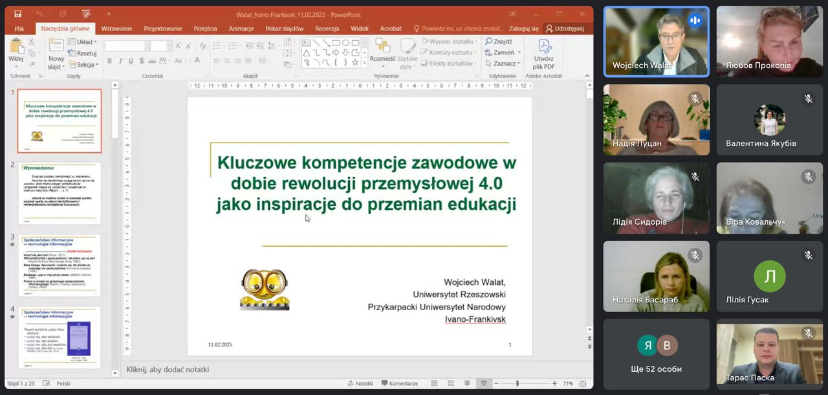This screenshot has height=395, width=828.
Task: Toggle the Notatki notes pane
Action: [x=360, y=383]
